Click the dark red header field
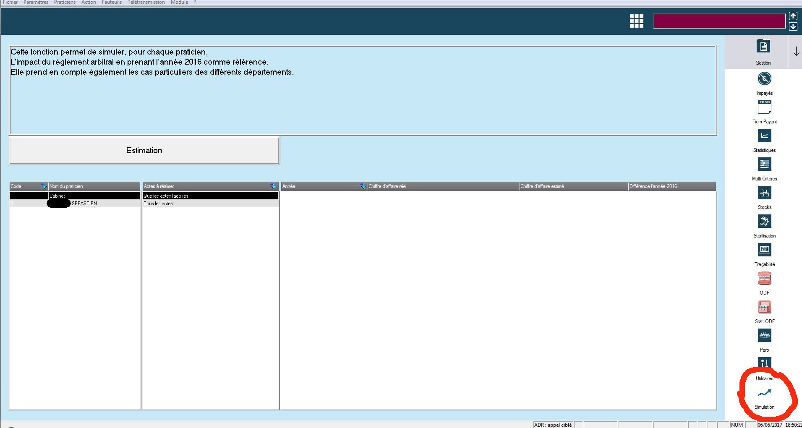The height and width of the screenshot is (428, 802). (x=719, y=21)
